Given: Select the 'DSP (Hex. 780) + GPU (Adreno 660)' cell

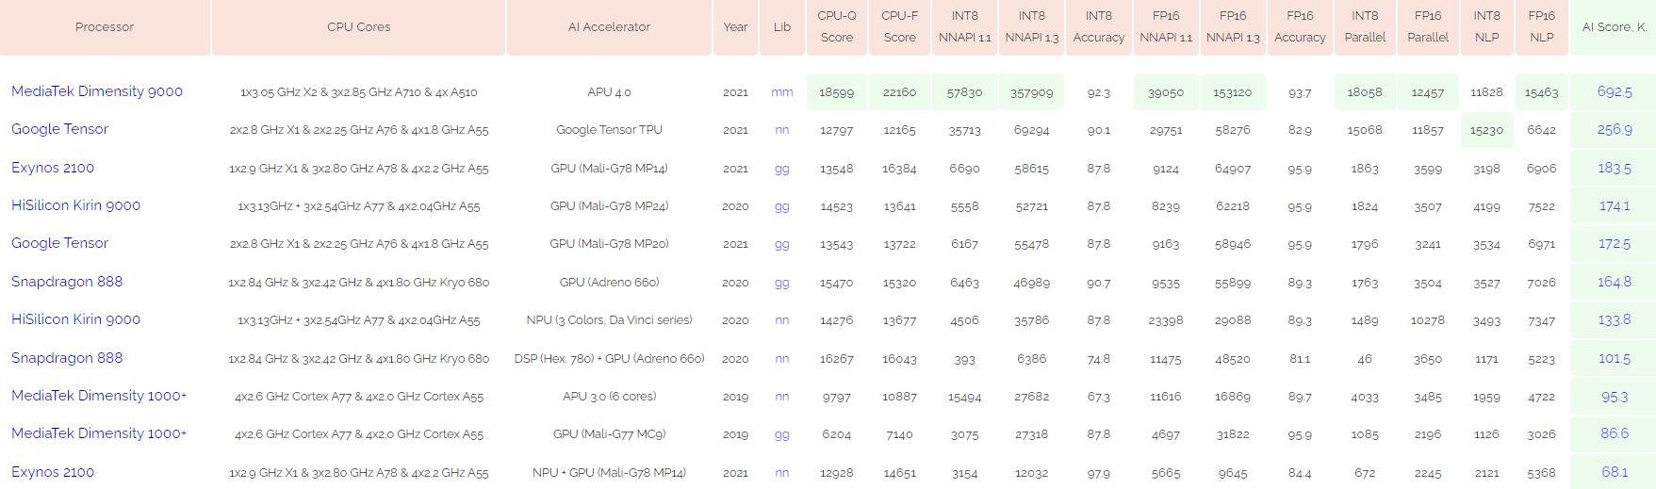Looking at the screenshot, I should point(609,359).
